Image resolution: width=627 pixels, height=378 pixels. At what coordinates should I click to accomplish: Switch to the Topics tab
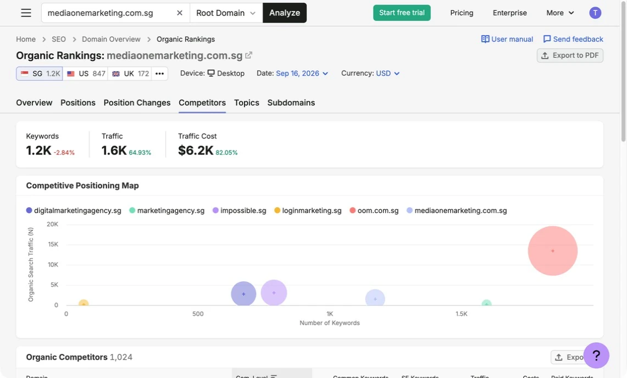point(246,103)
